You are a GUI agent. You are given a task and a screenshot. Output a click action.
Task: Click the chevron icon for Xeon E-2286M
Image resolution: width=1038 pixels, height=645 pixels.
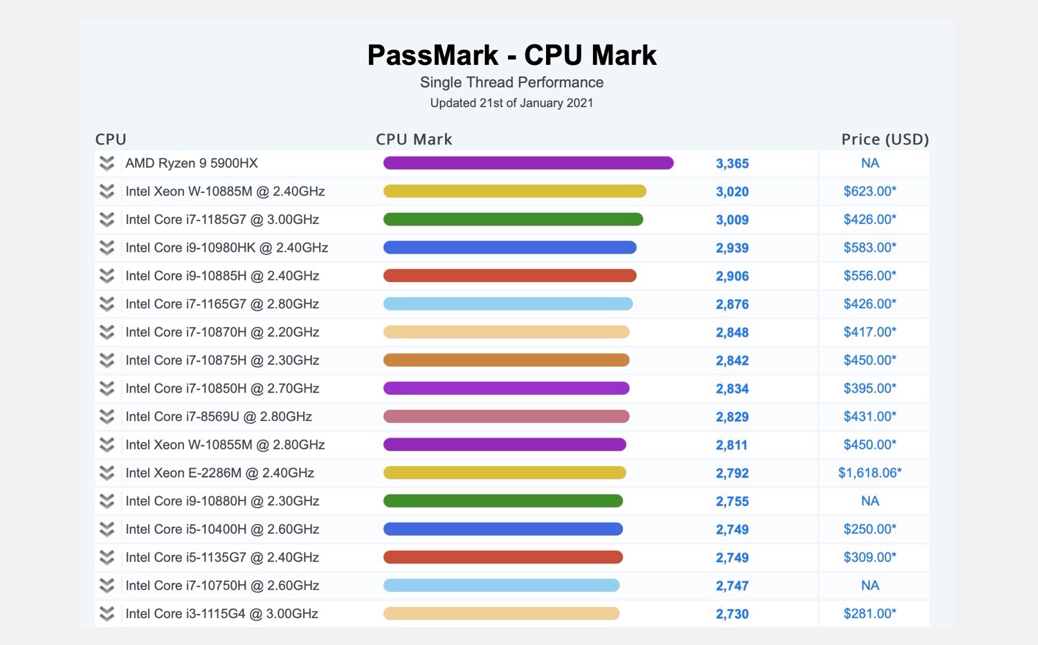click(x=107, y=473)
